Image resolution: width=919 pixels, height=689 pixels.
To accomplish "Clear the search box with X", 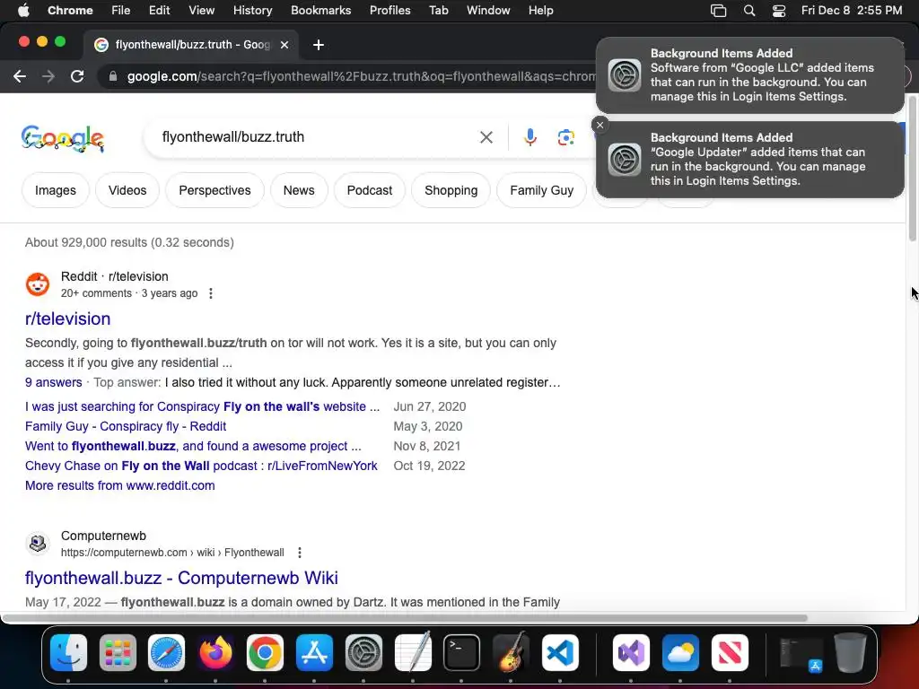I will (486, 137).
